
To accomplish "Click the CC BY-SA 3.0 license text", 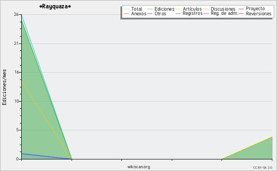I will tap(263, 167).
